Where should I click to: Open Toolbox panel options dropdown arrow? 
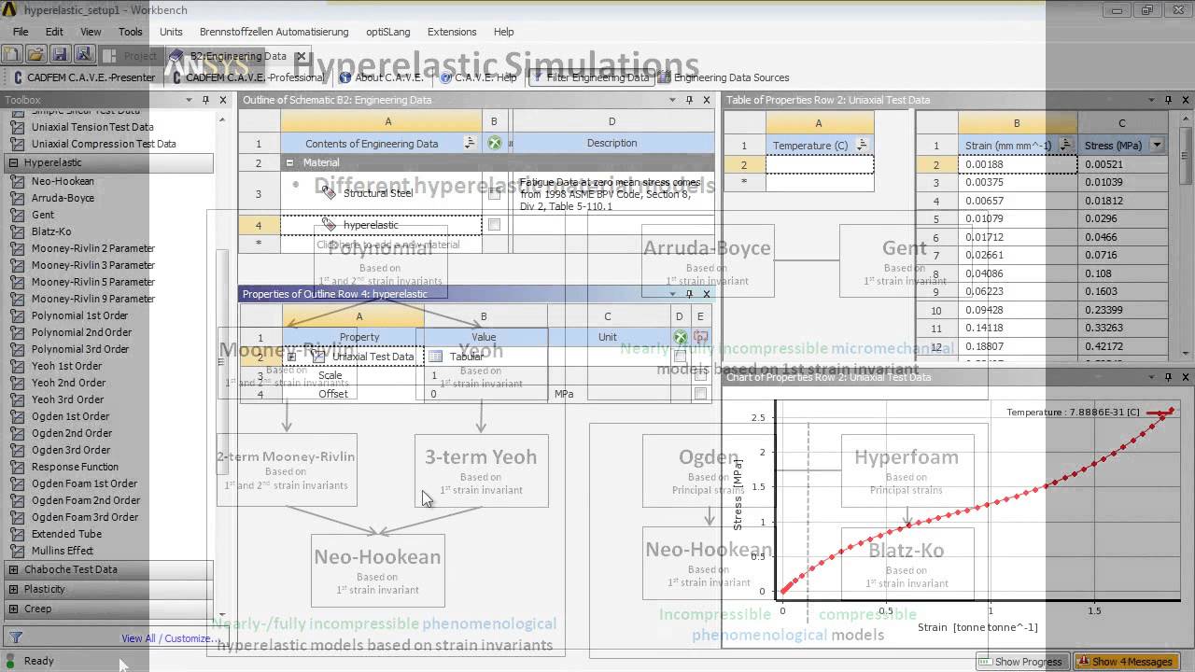tap(190, 100)
